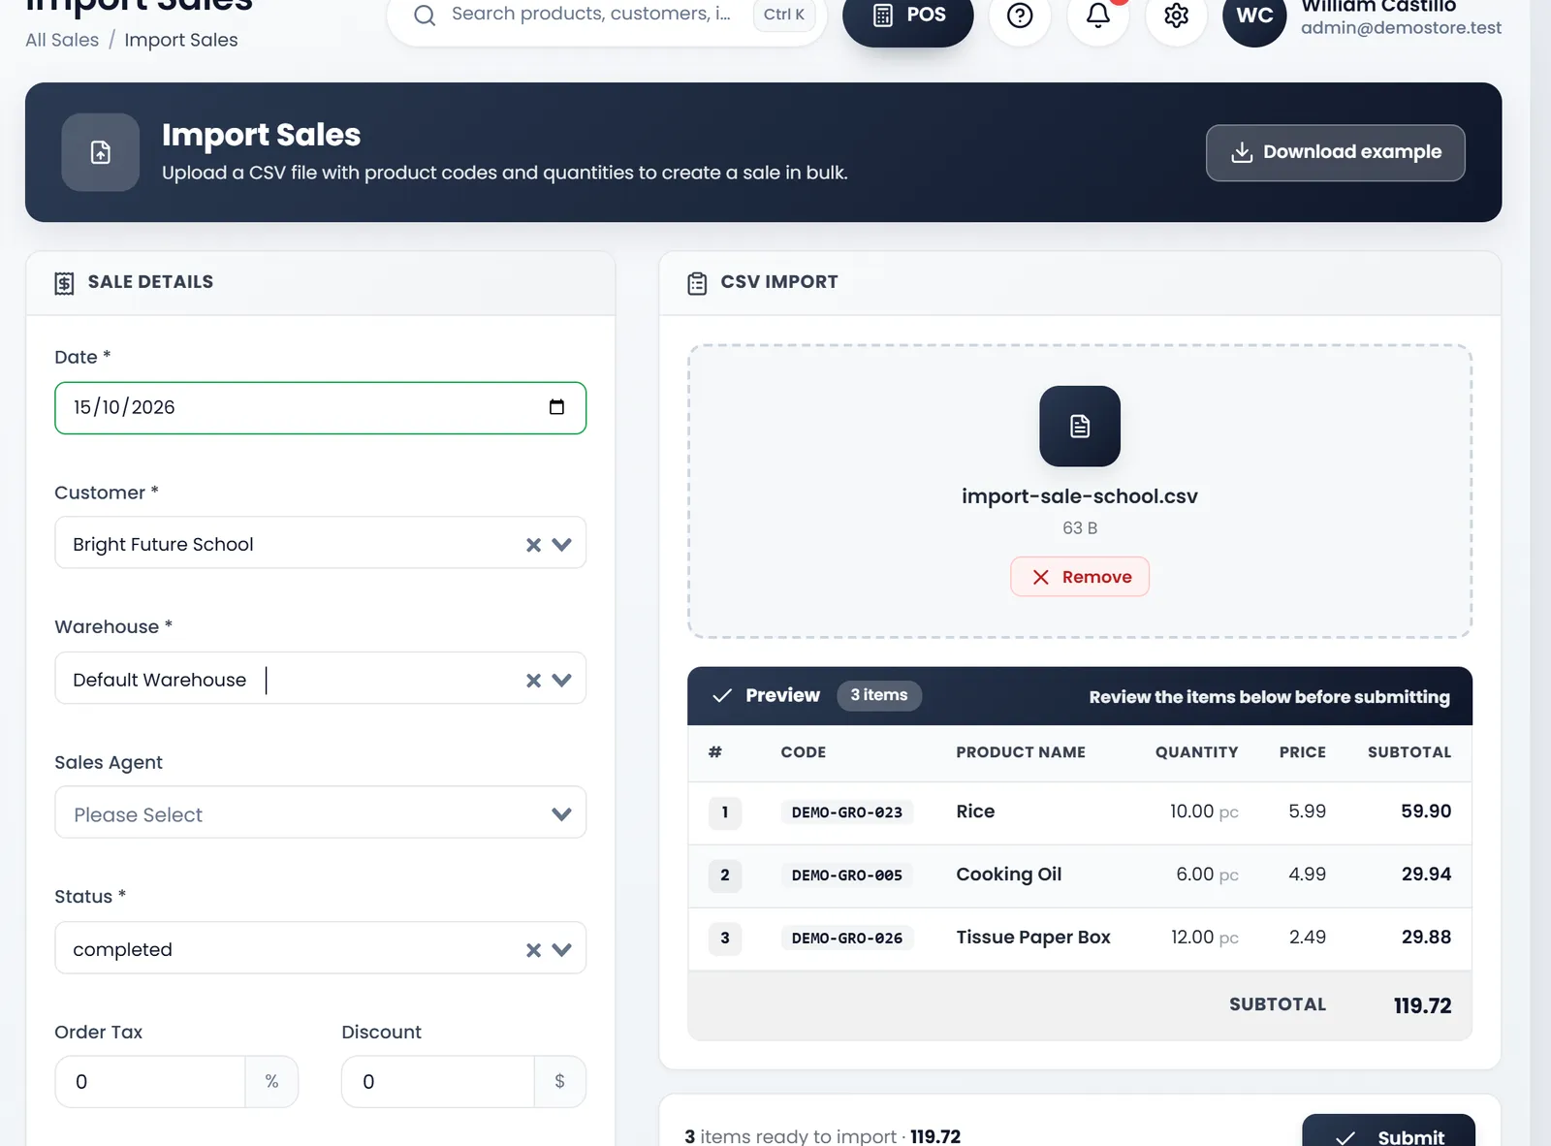Click Download example button

[1335, 152]
